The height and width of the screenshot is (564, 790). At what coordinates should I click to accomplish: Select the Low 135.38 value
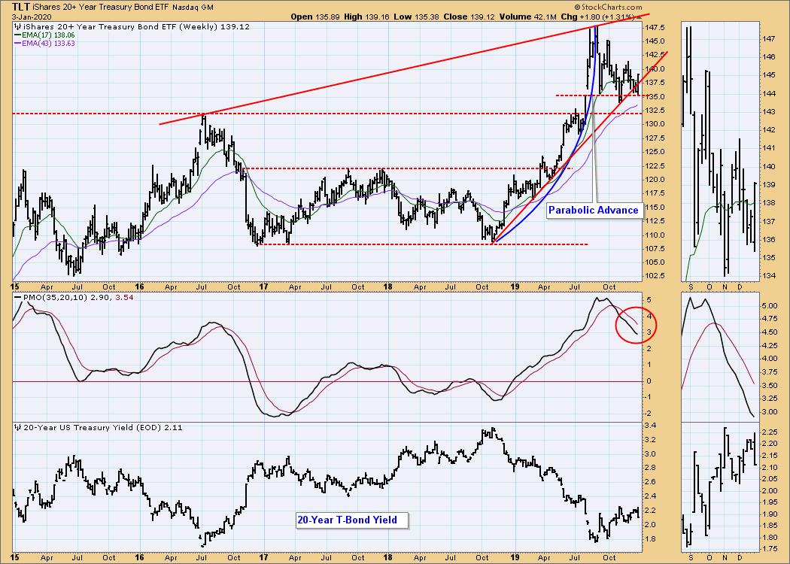[x=416, y=17]
